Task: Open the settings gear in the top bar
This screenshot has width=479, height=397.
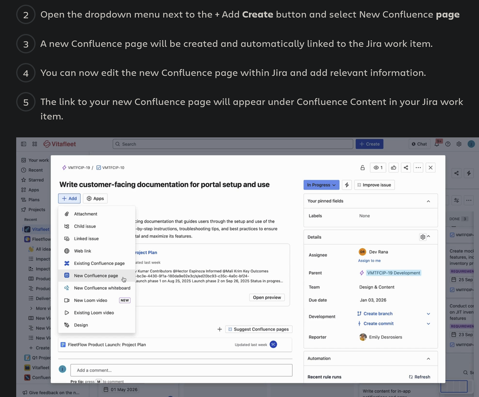Action: tap(459, 144)
